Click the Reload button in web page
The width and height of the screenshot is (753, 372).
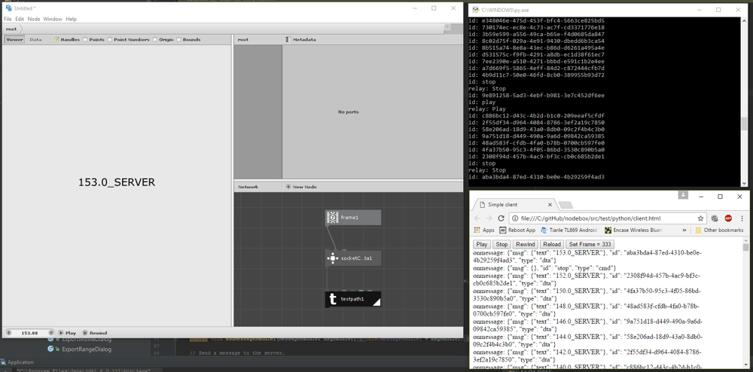tap(552, 244)
